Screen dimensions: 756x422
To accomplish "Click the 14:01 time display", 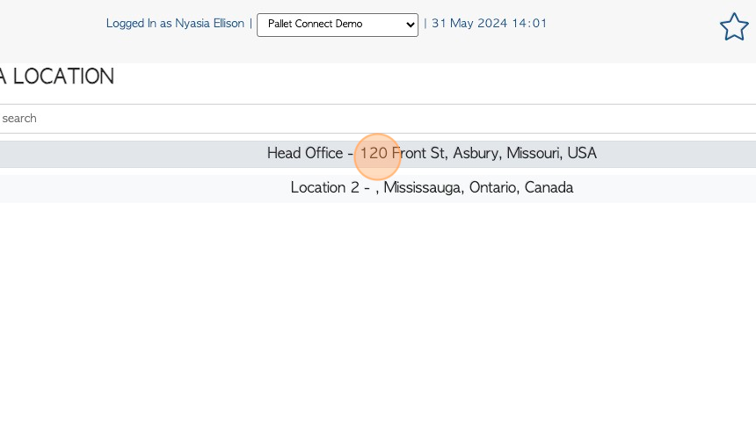I will coord(529,24).
